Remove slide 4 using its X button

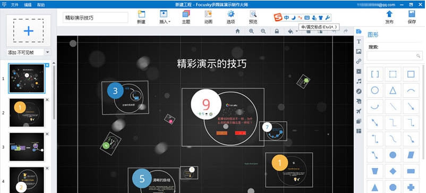click(47, 169)
